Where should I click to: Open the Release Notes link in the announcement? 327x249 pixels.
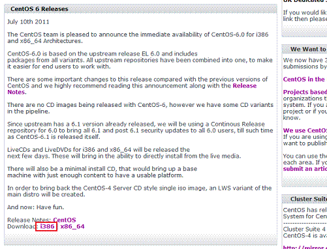click(245, 86)
